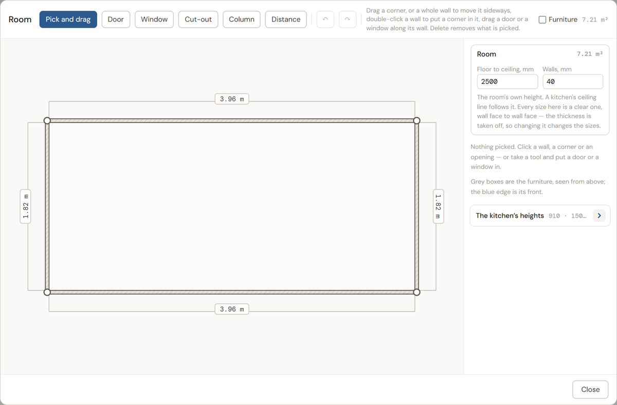The image size is (617, 405).
Task: Use the Distance tool
Action: [286, 20]
